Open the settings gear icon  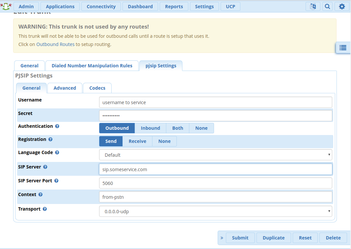tap(342, 6)
